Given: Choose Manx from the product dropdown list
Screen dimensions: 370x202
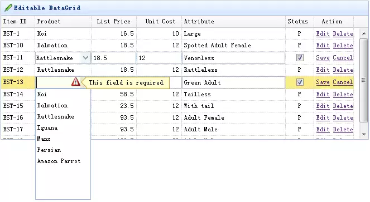Looking at the screenshot, I should click(x=63, y=139).
